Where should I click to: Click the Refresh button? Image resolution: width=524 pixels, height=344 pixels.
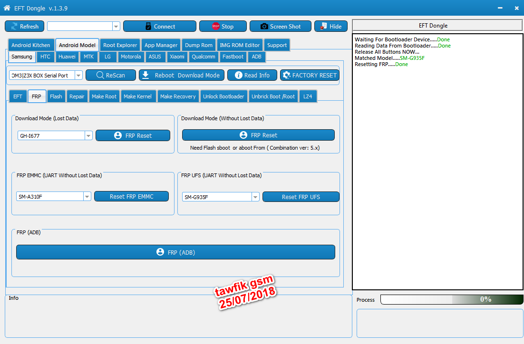pos(24,27)
